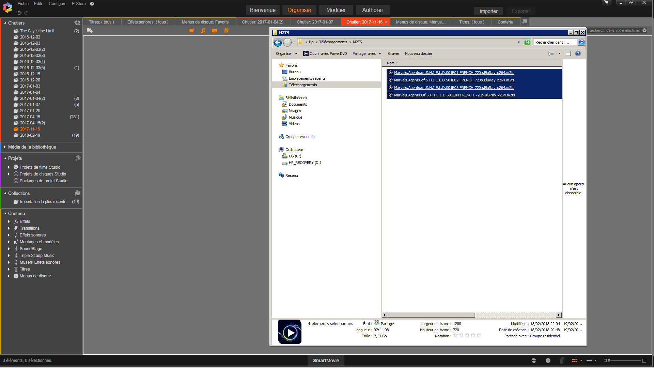
Task: Open the details view options dropdown arrow
Action: point(595,361)
